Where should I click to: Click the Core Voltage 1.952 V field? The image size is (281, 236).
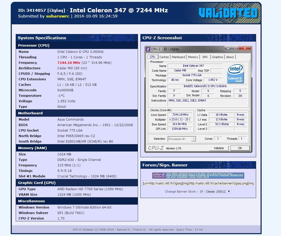(213, 80)
